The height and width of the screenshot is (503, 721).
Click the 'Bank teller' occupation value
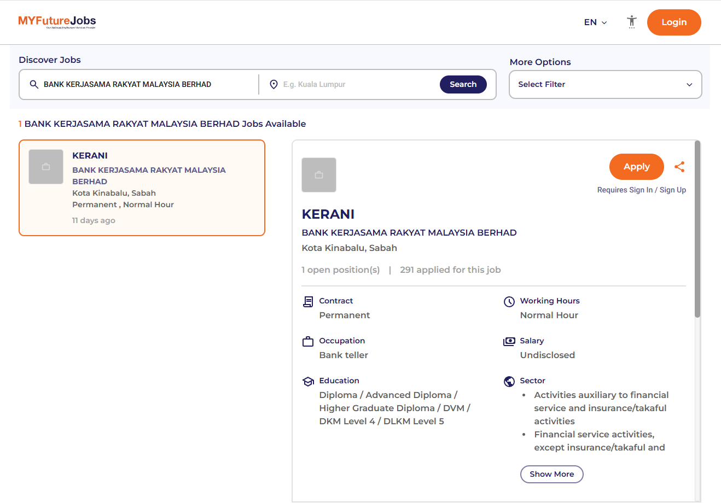point(344,355)
